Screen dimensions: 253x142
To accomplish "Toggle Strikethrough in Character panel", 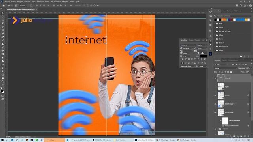I will click(x=205, y=60).
